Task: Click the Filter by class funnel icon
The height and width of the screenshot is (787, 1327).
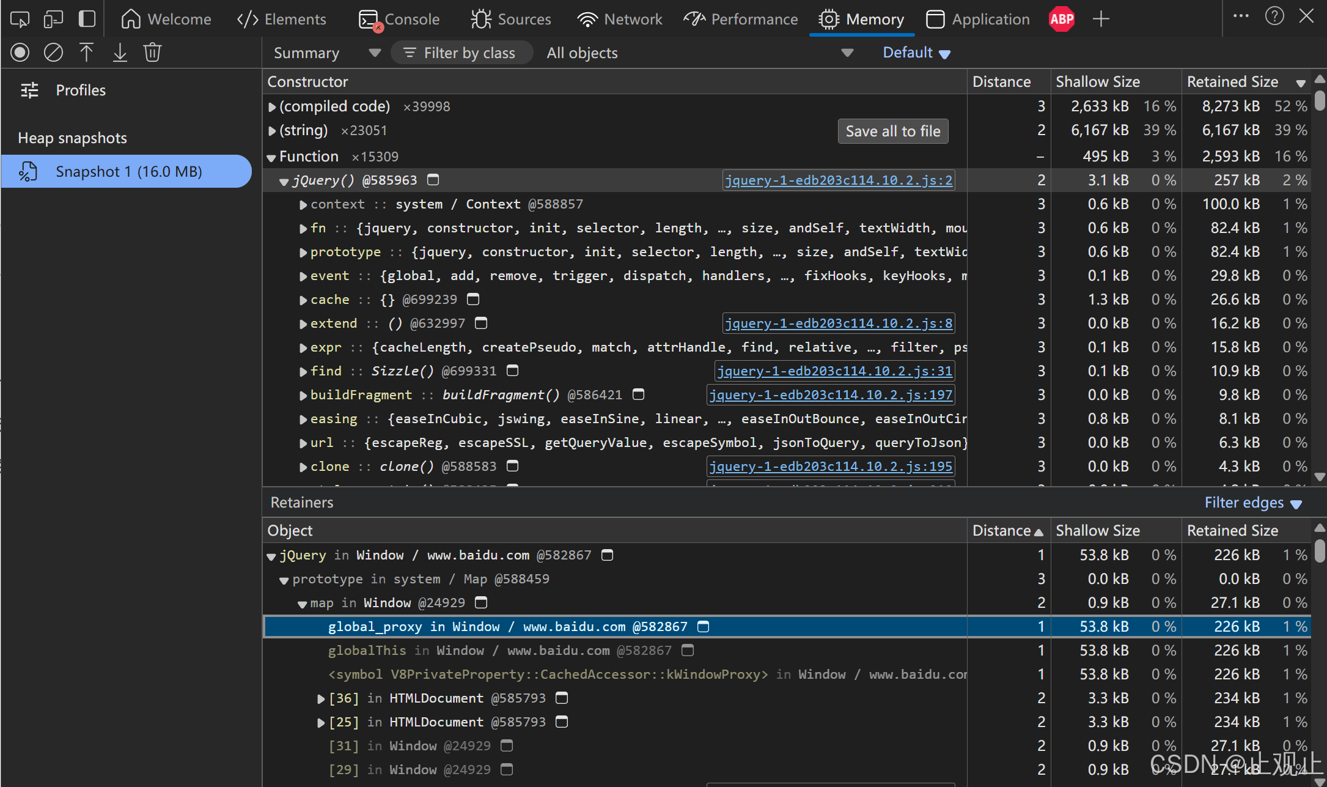Action: pos(410,53)
